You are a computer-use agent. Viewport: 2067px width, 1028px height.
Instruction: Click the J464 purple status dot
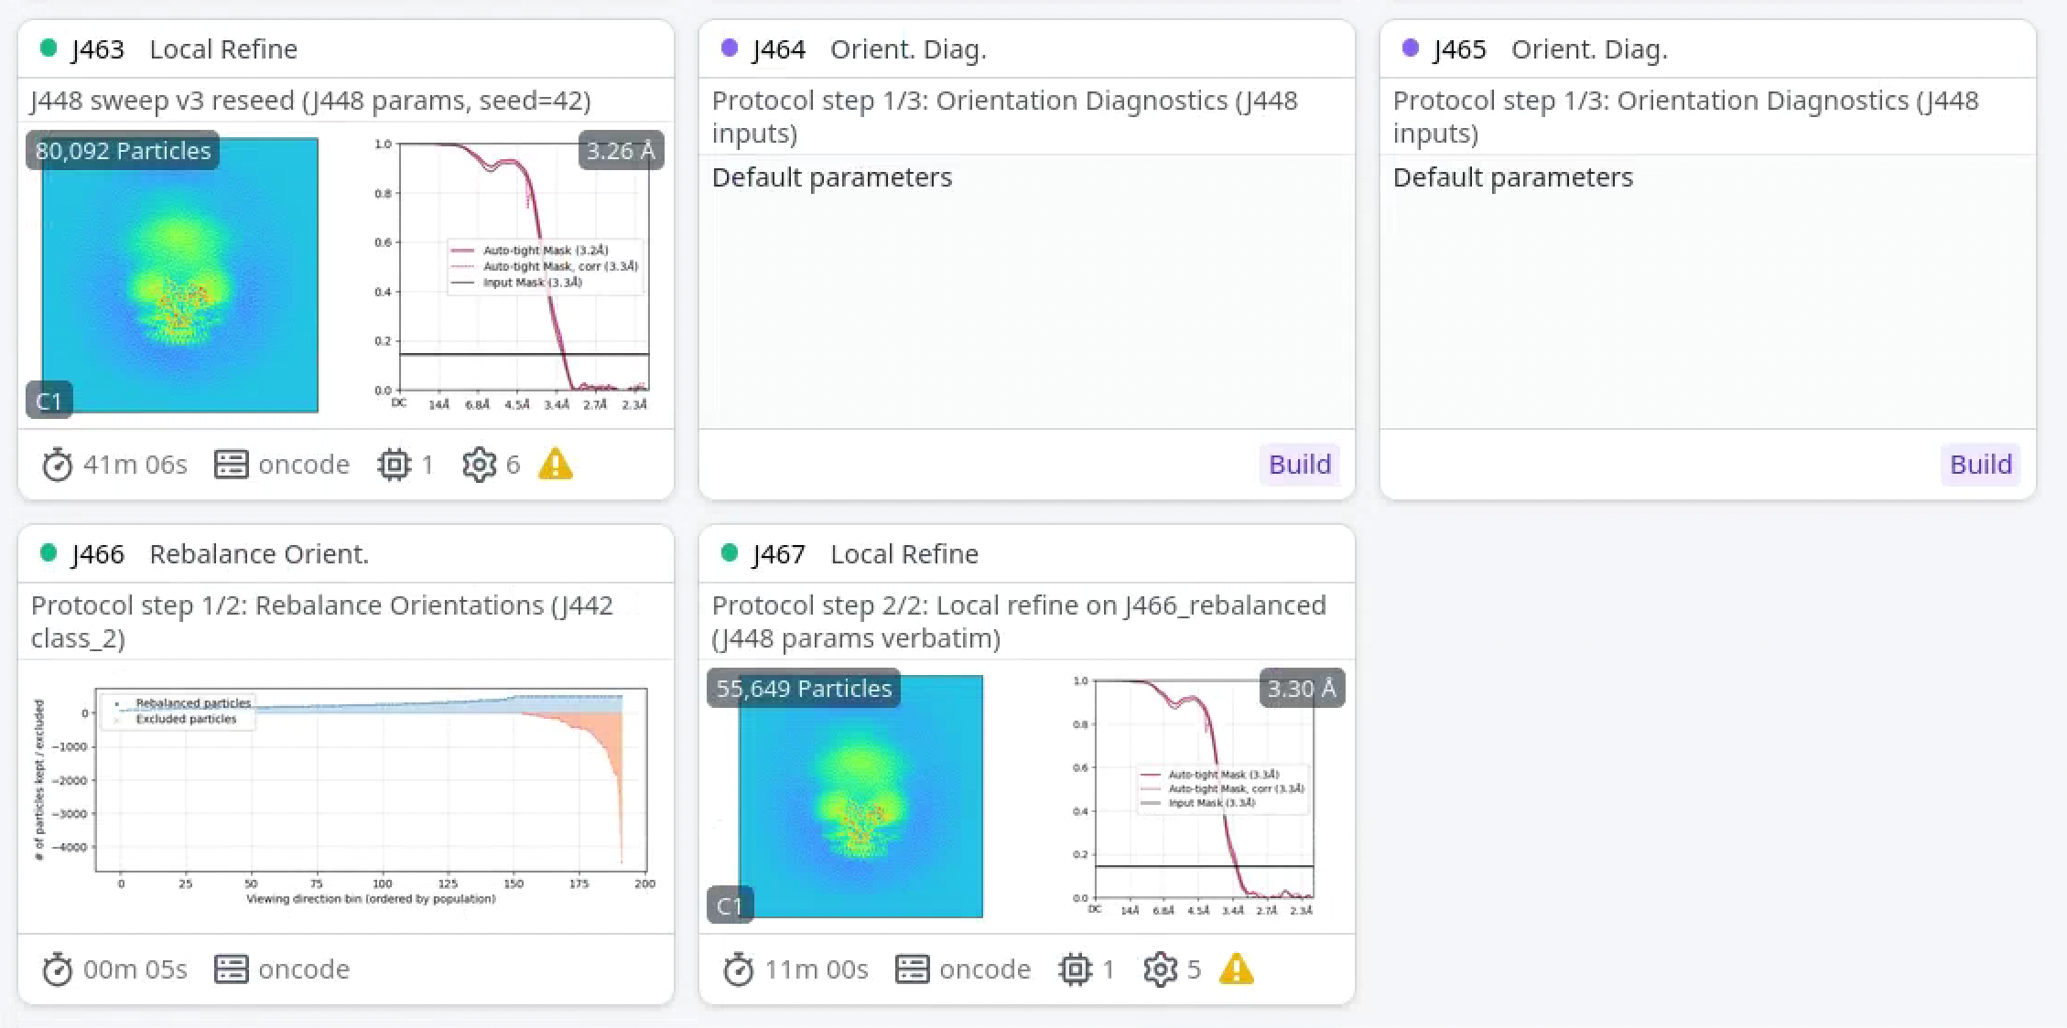click(730, 48)
